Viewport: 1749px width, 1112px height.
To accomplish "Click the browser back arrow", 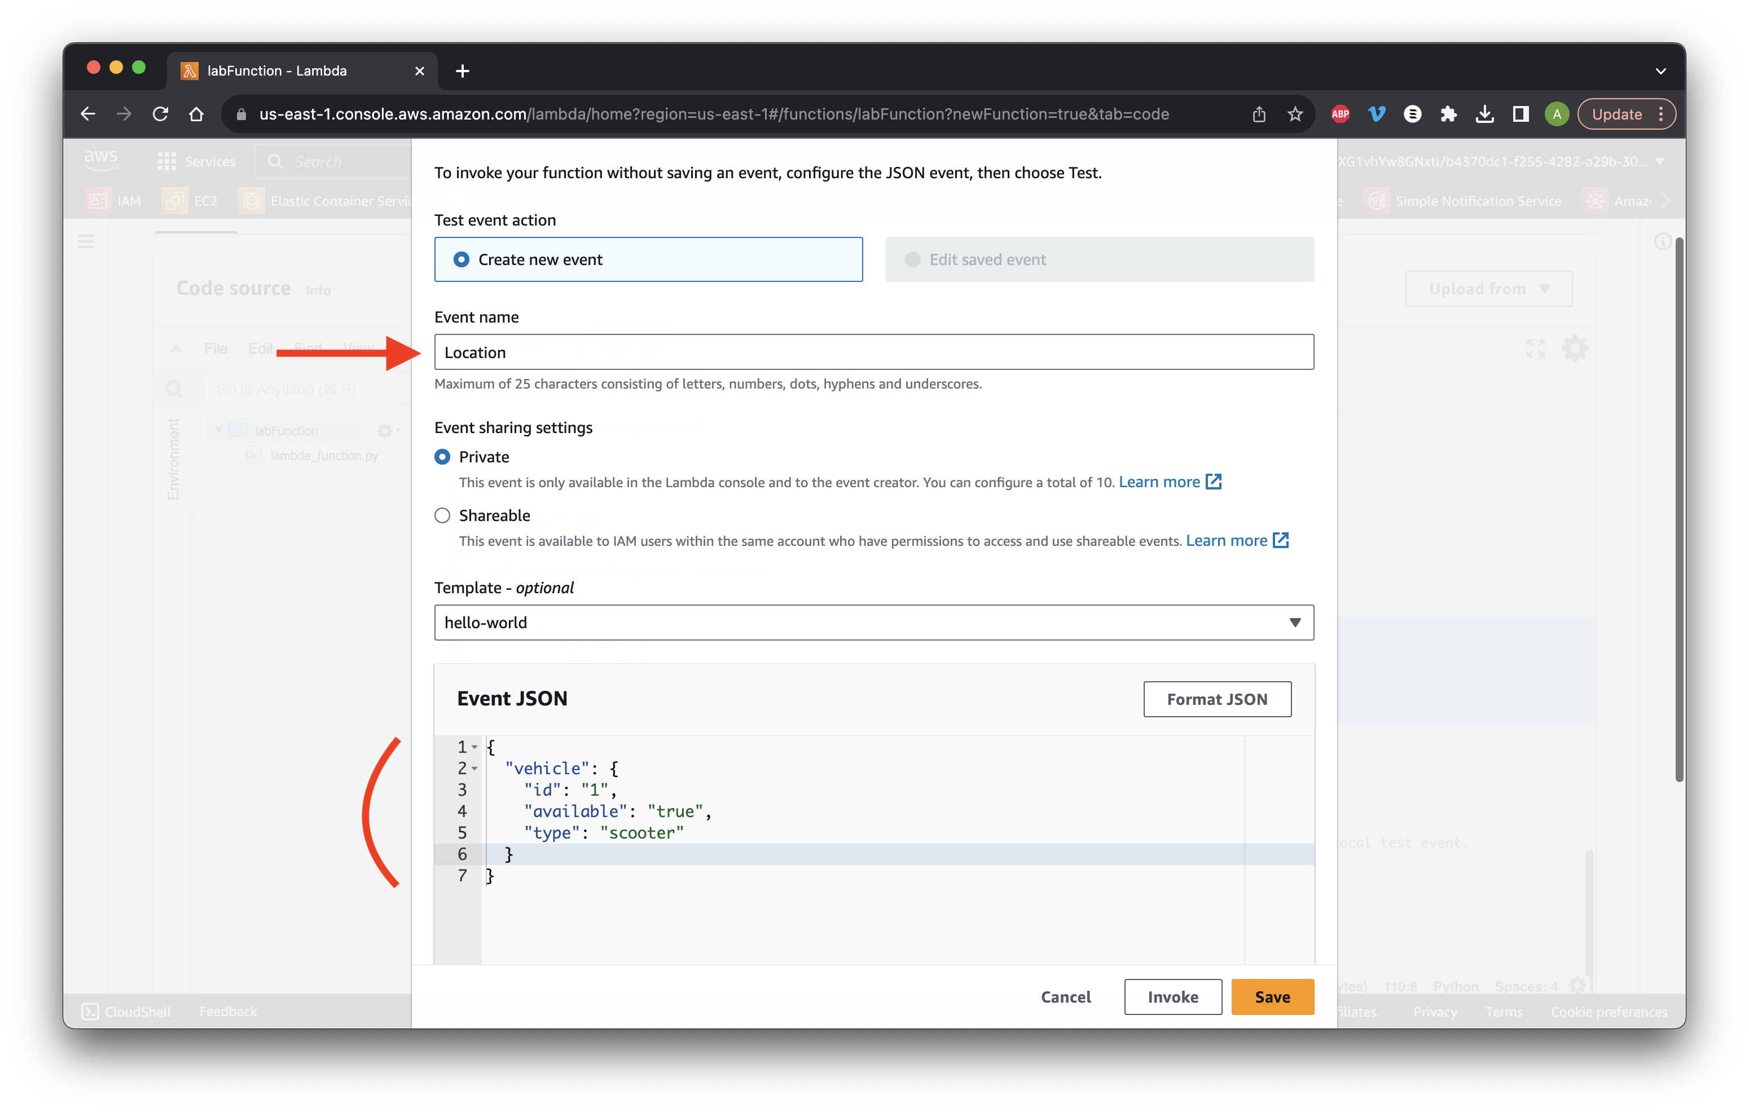I will pos(88,114).
